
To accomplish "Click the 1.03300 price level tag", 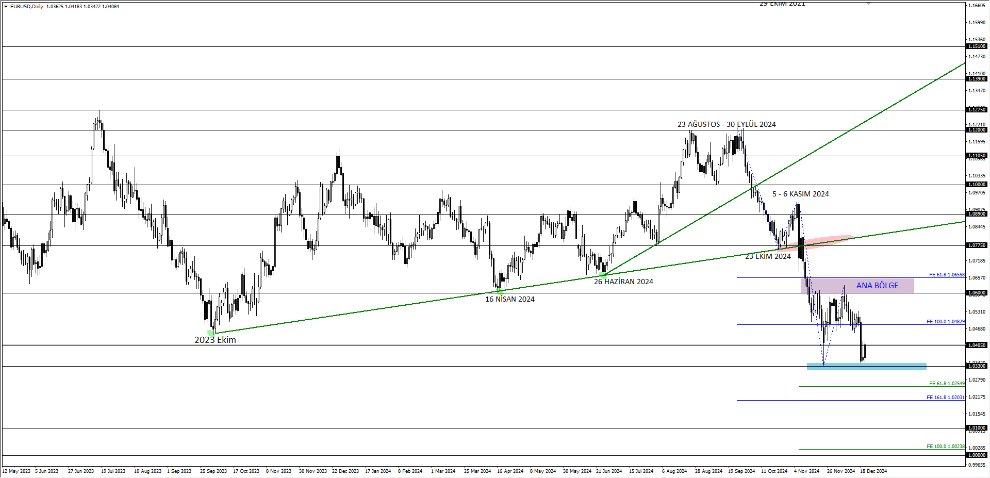I will tap(977, 366).
